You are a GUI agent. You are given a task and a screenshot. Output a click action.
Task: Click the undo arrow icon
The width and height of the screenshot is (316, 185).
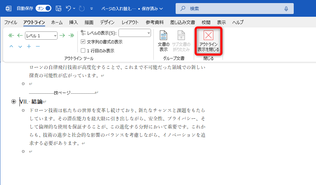click(68, 9)
